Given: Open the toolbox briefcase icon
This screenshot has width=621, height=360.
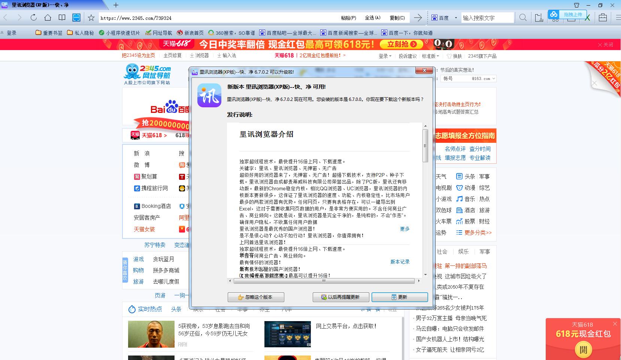Looking at the screenshot, I should pos(603,18).
